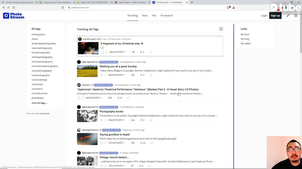Open comments icon on Saying goodbye to Apple
The image size is (302, 169).
tap(141, 143)
